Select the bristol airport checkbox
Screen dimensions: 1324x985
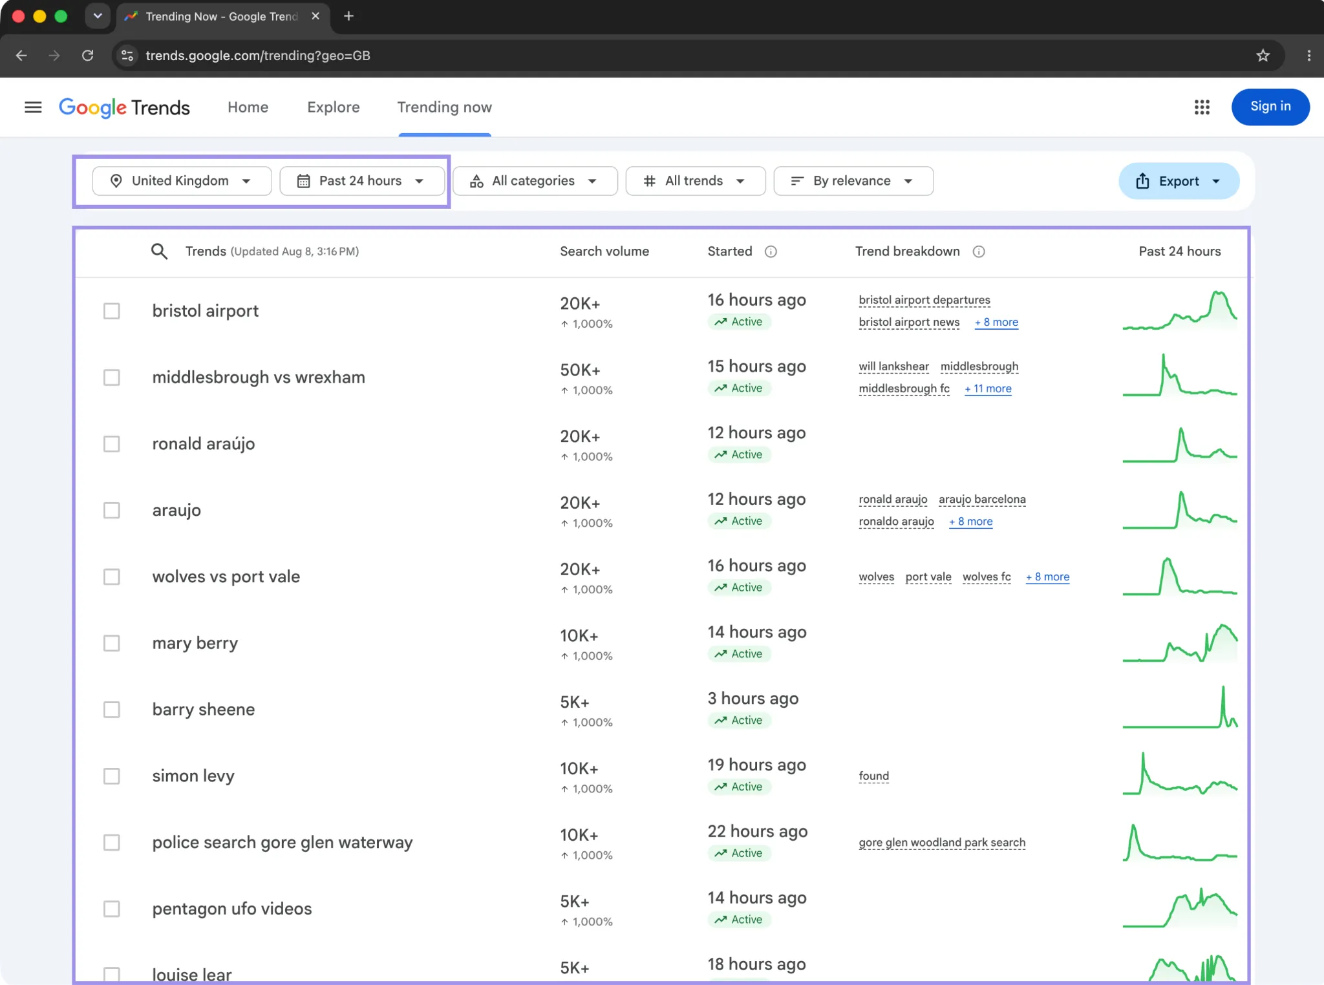pyautogui.click(x=112, y=311)
